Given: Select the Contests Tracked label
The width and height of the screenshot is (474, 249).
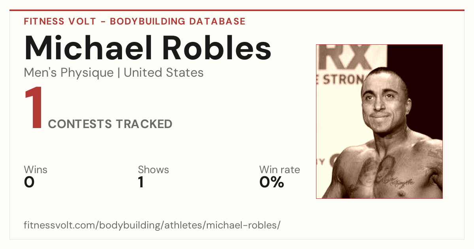Looking at the screenshot, I should (110, 124).
